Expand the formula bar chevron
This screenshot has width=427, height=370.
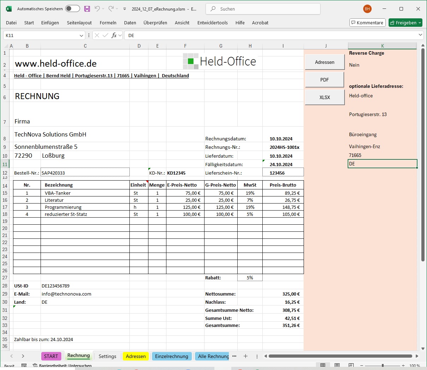pos(420,35)
